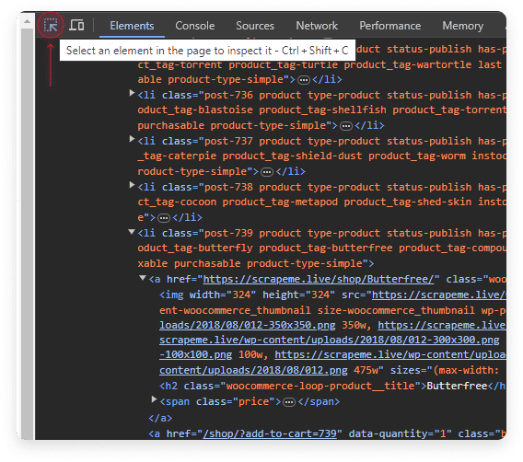The width and height of the screenshot is (523, 462).
Task: Expand the post-736 li node
Action: tap(132, 93)
